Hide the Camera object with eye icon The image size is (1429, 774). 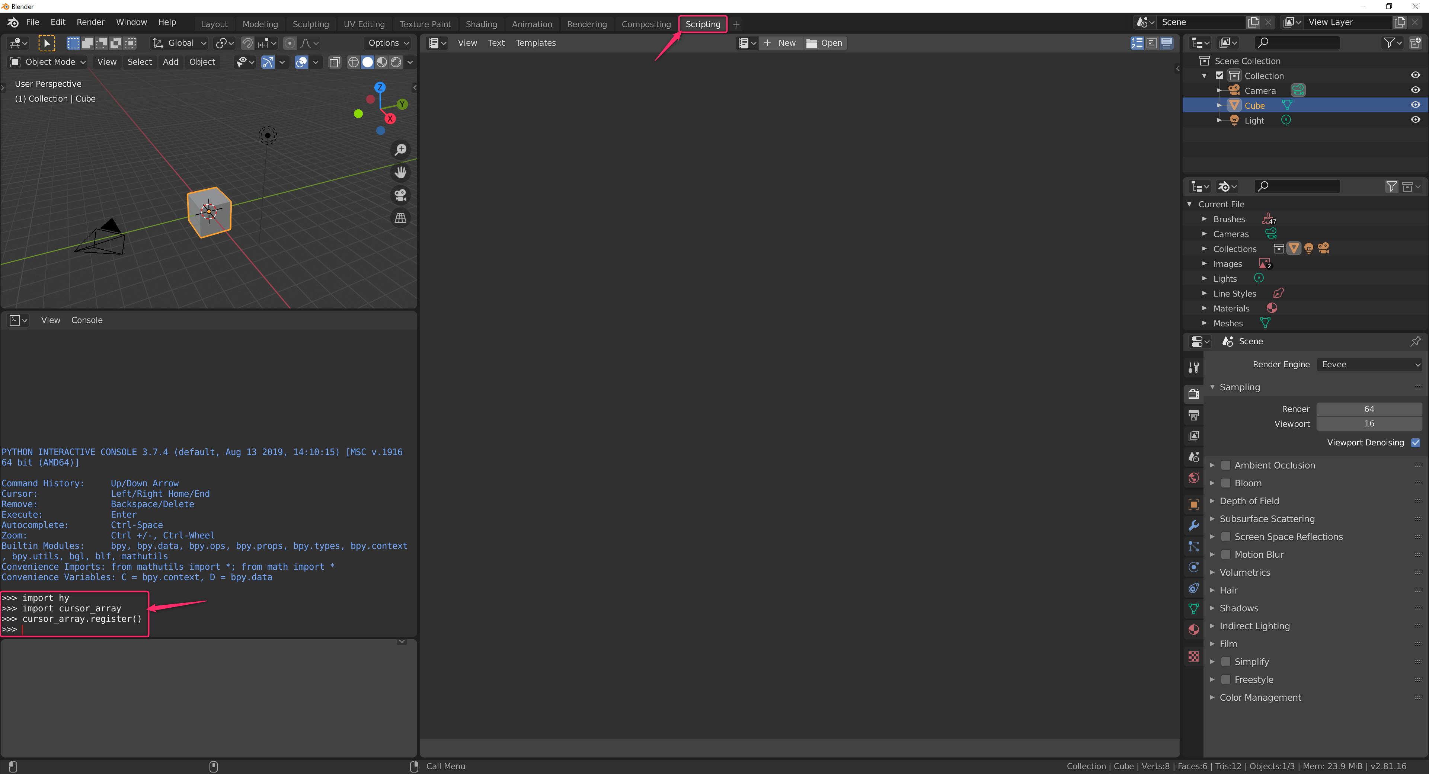point(1415,90)
